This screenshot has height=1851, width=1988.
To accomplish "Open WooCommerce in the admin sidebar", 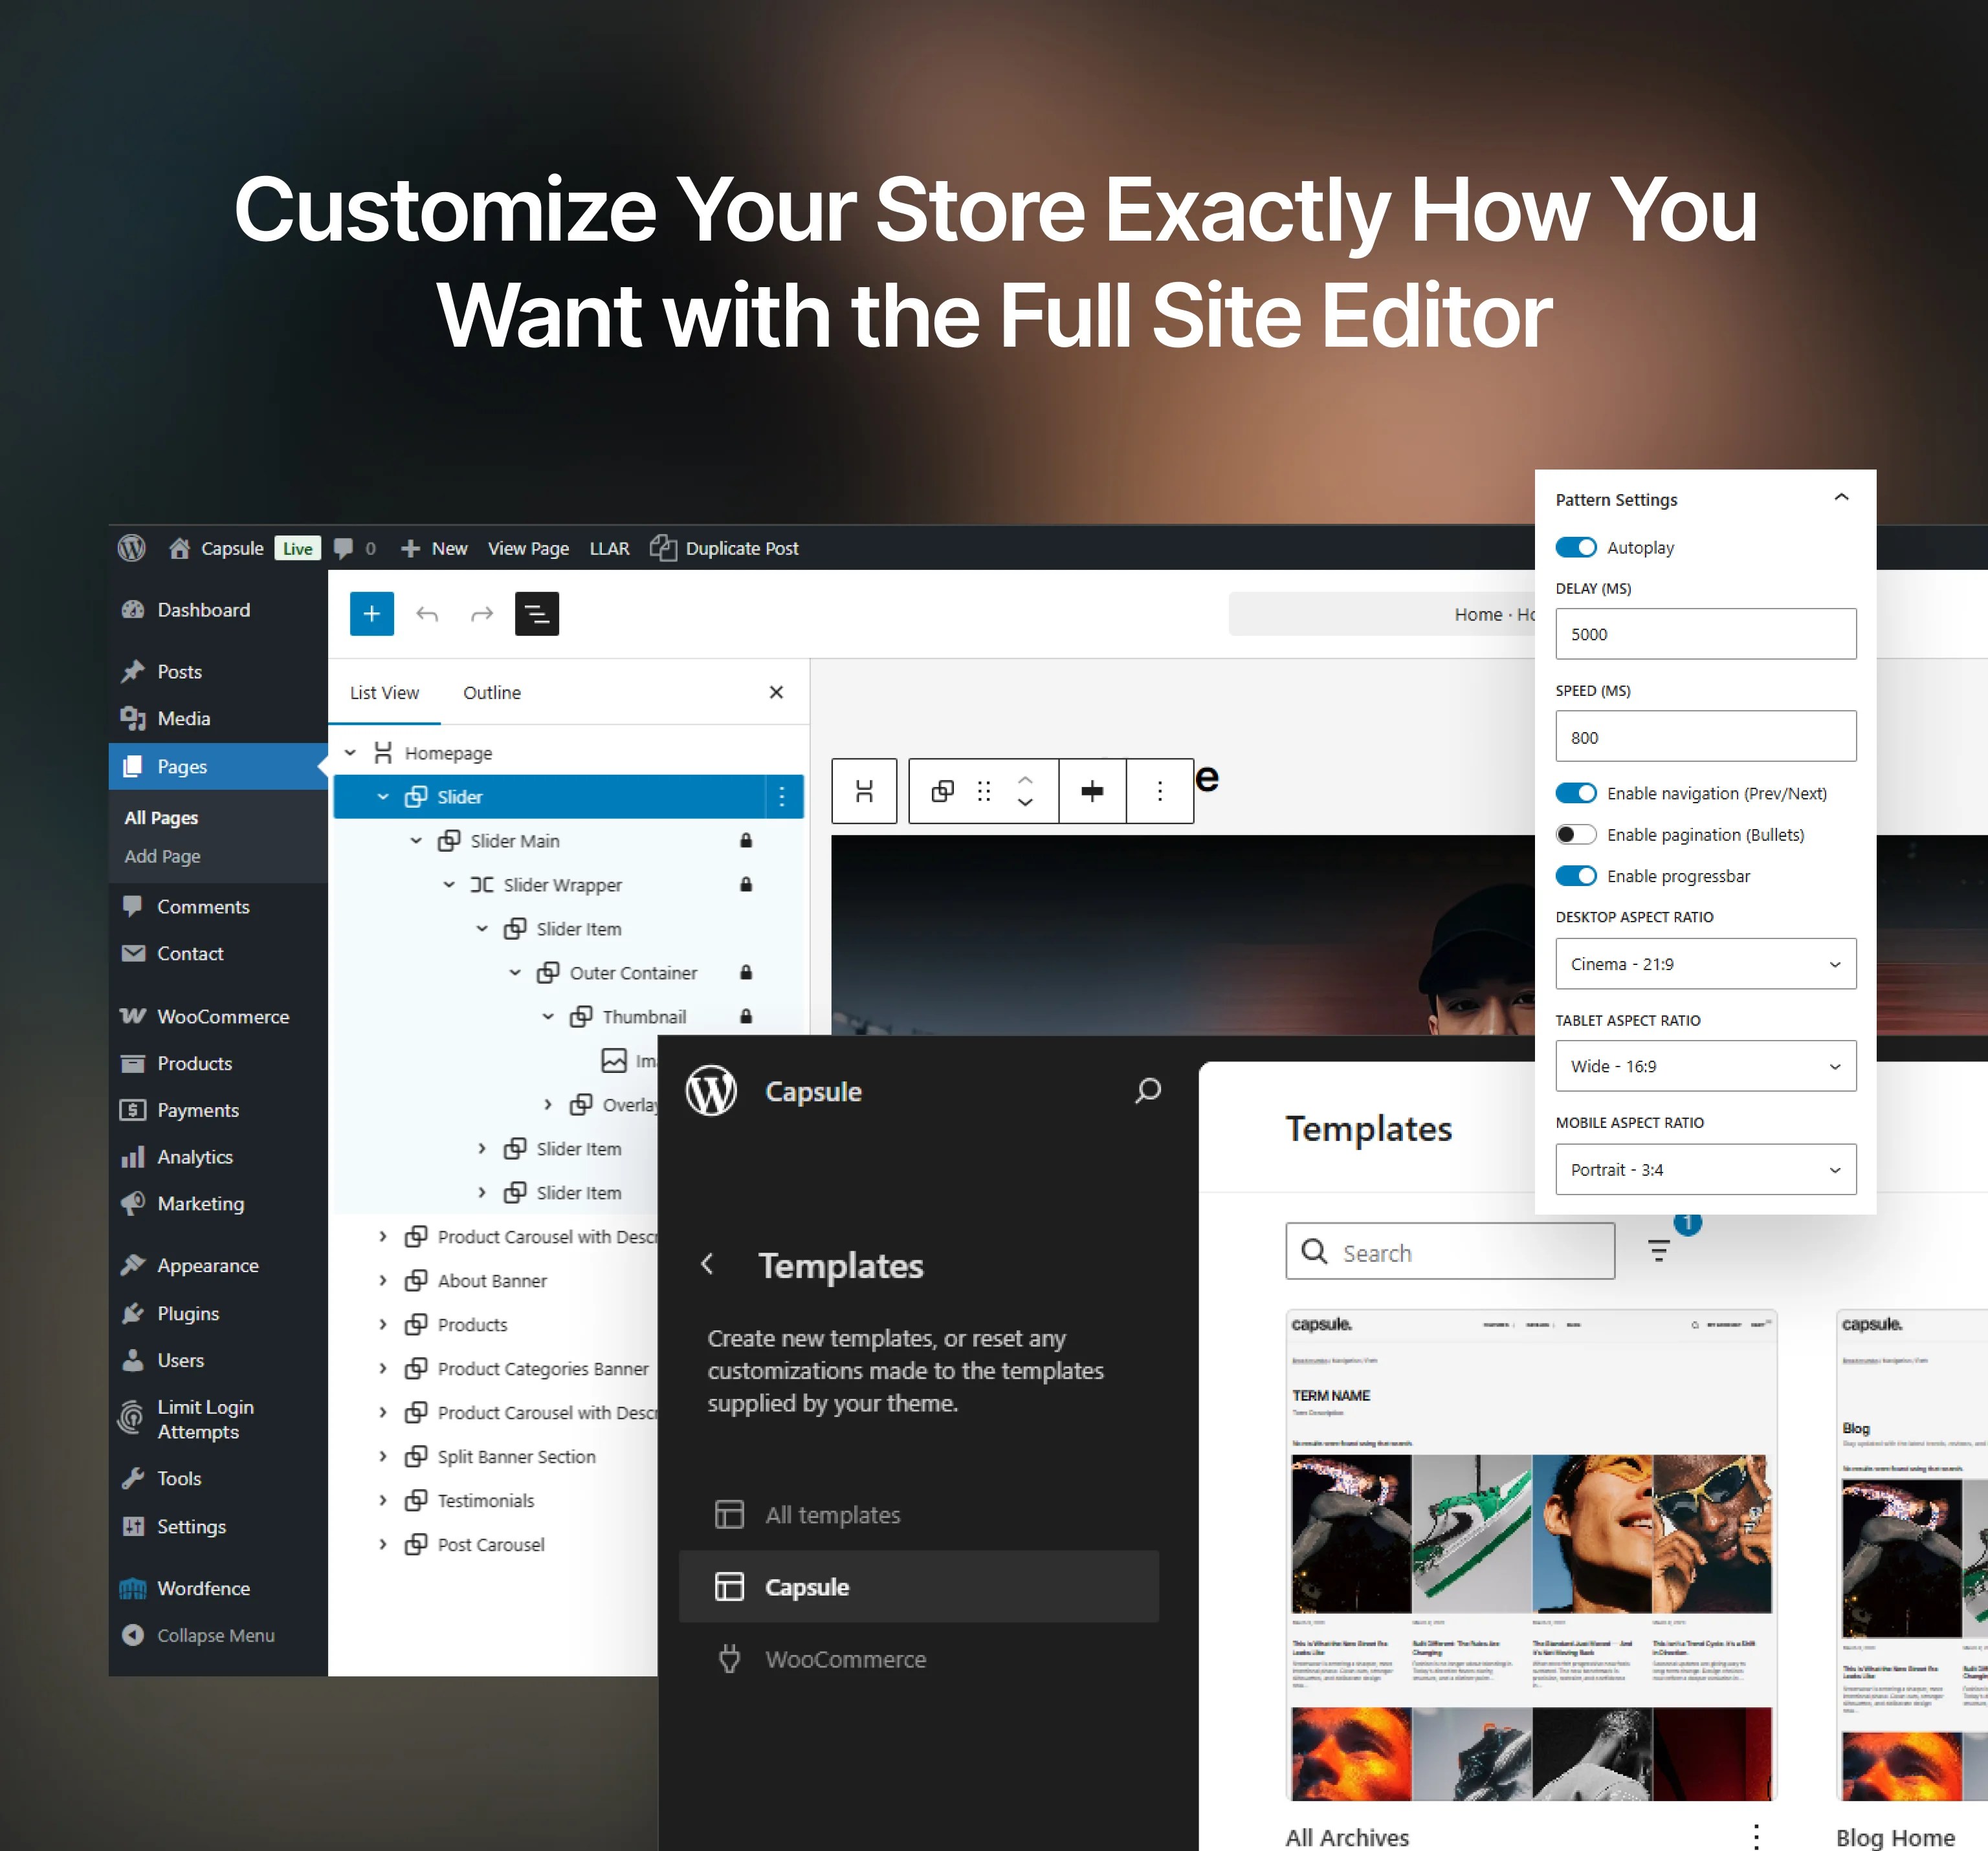I will (223, 1017).
